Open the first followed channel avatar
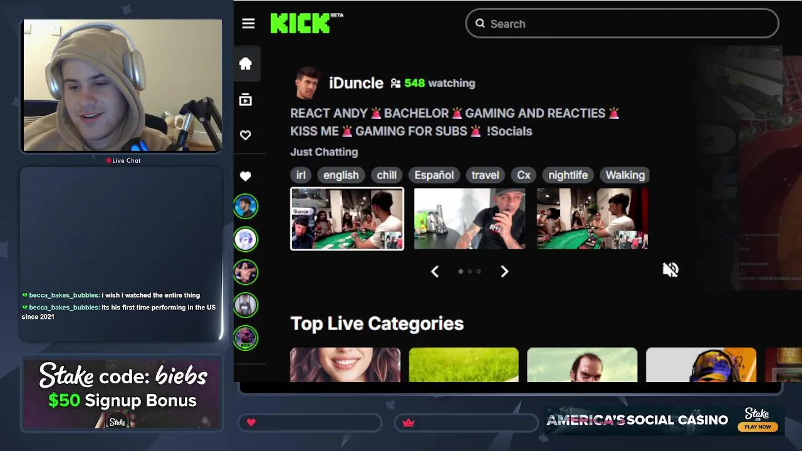The image size is (802, 451). pyautogui.click(x=246, y=207)
